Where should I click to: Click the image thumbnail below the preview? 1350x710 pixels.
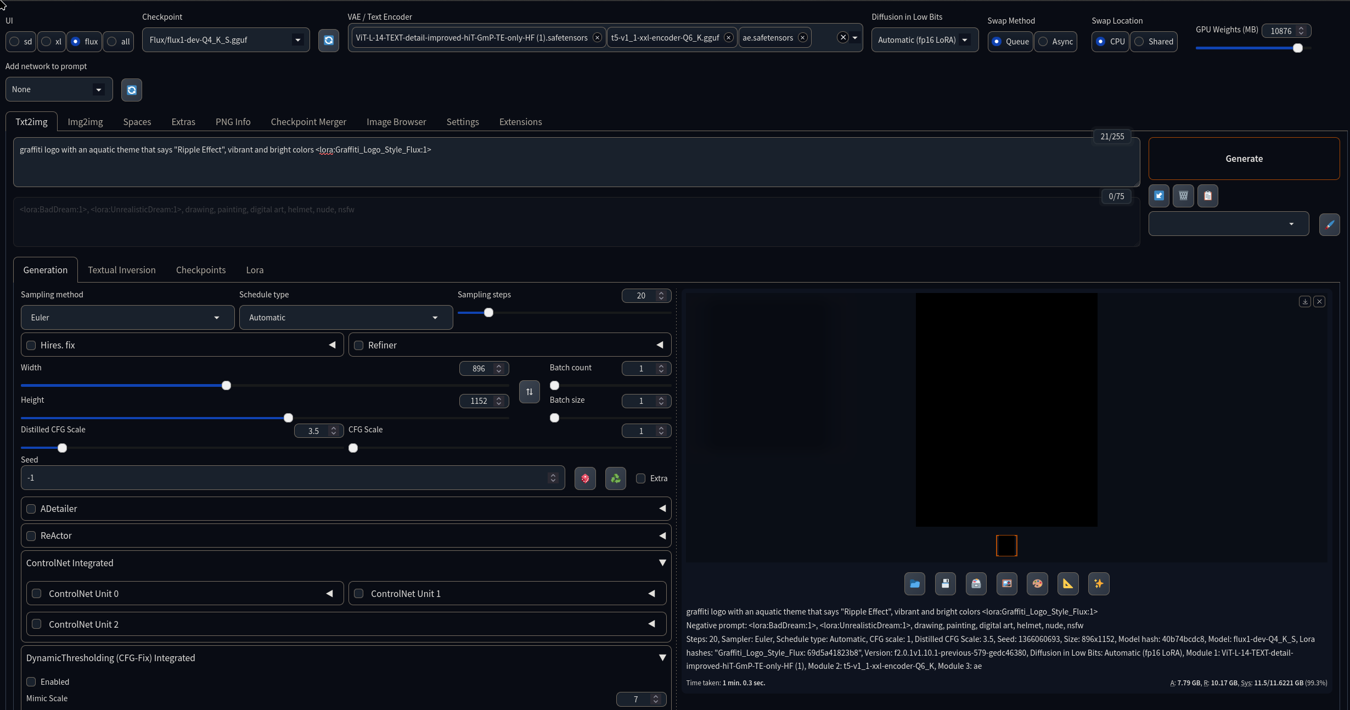point(1006,545)
